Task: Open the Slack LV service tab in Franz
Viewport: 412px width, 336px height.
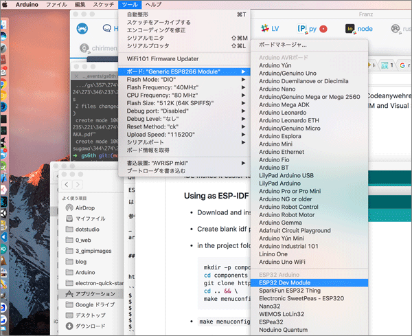Action: click(270, 29)
